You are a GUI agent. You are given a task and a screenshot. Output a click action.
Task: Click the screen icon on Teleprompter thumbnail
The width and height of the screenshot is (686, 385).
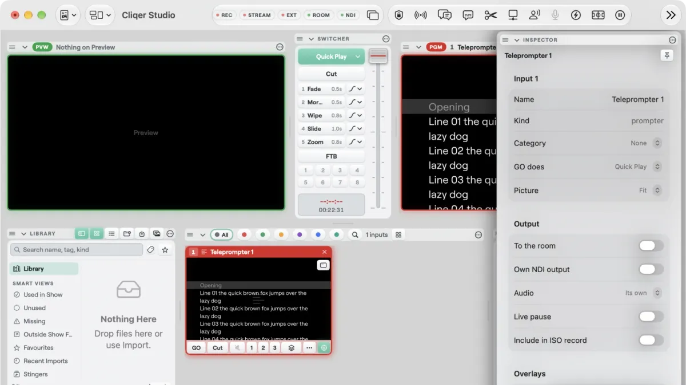(x=323, y=265)
